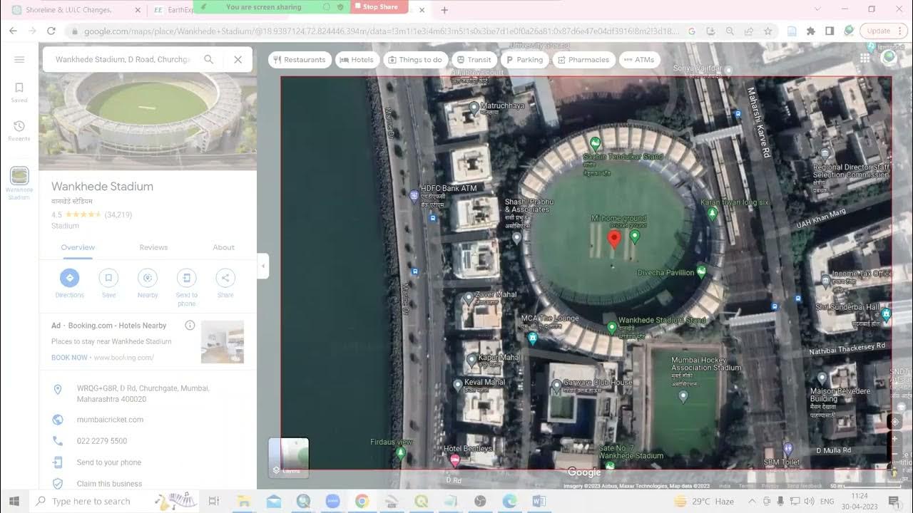Click the red Wankhede Stadium pin

click(x=614, y=239)
